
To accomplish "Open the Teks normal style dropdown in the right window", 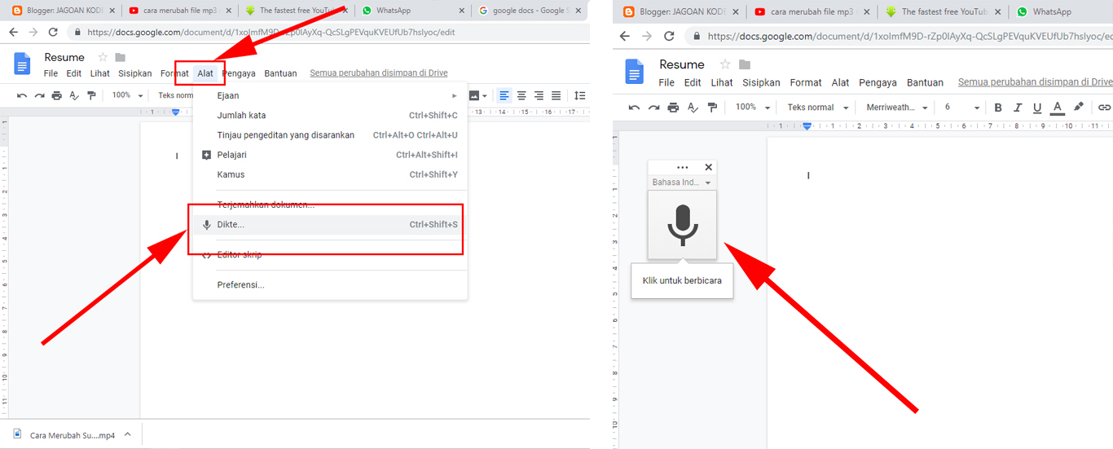I will click(817, 107).
